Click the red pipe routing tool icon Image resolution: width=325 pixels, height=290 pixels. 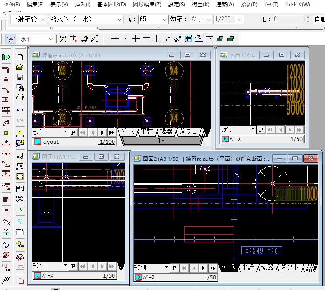6,70
